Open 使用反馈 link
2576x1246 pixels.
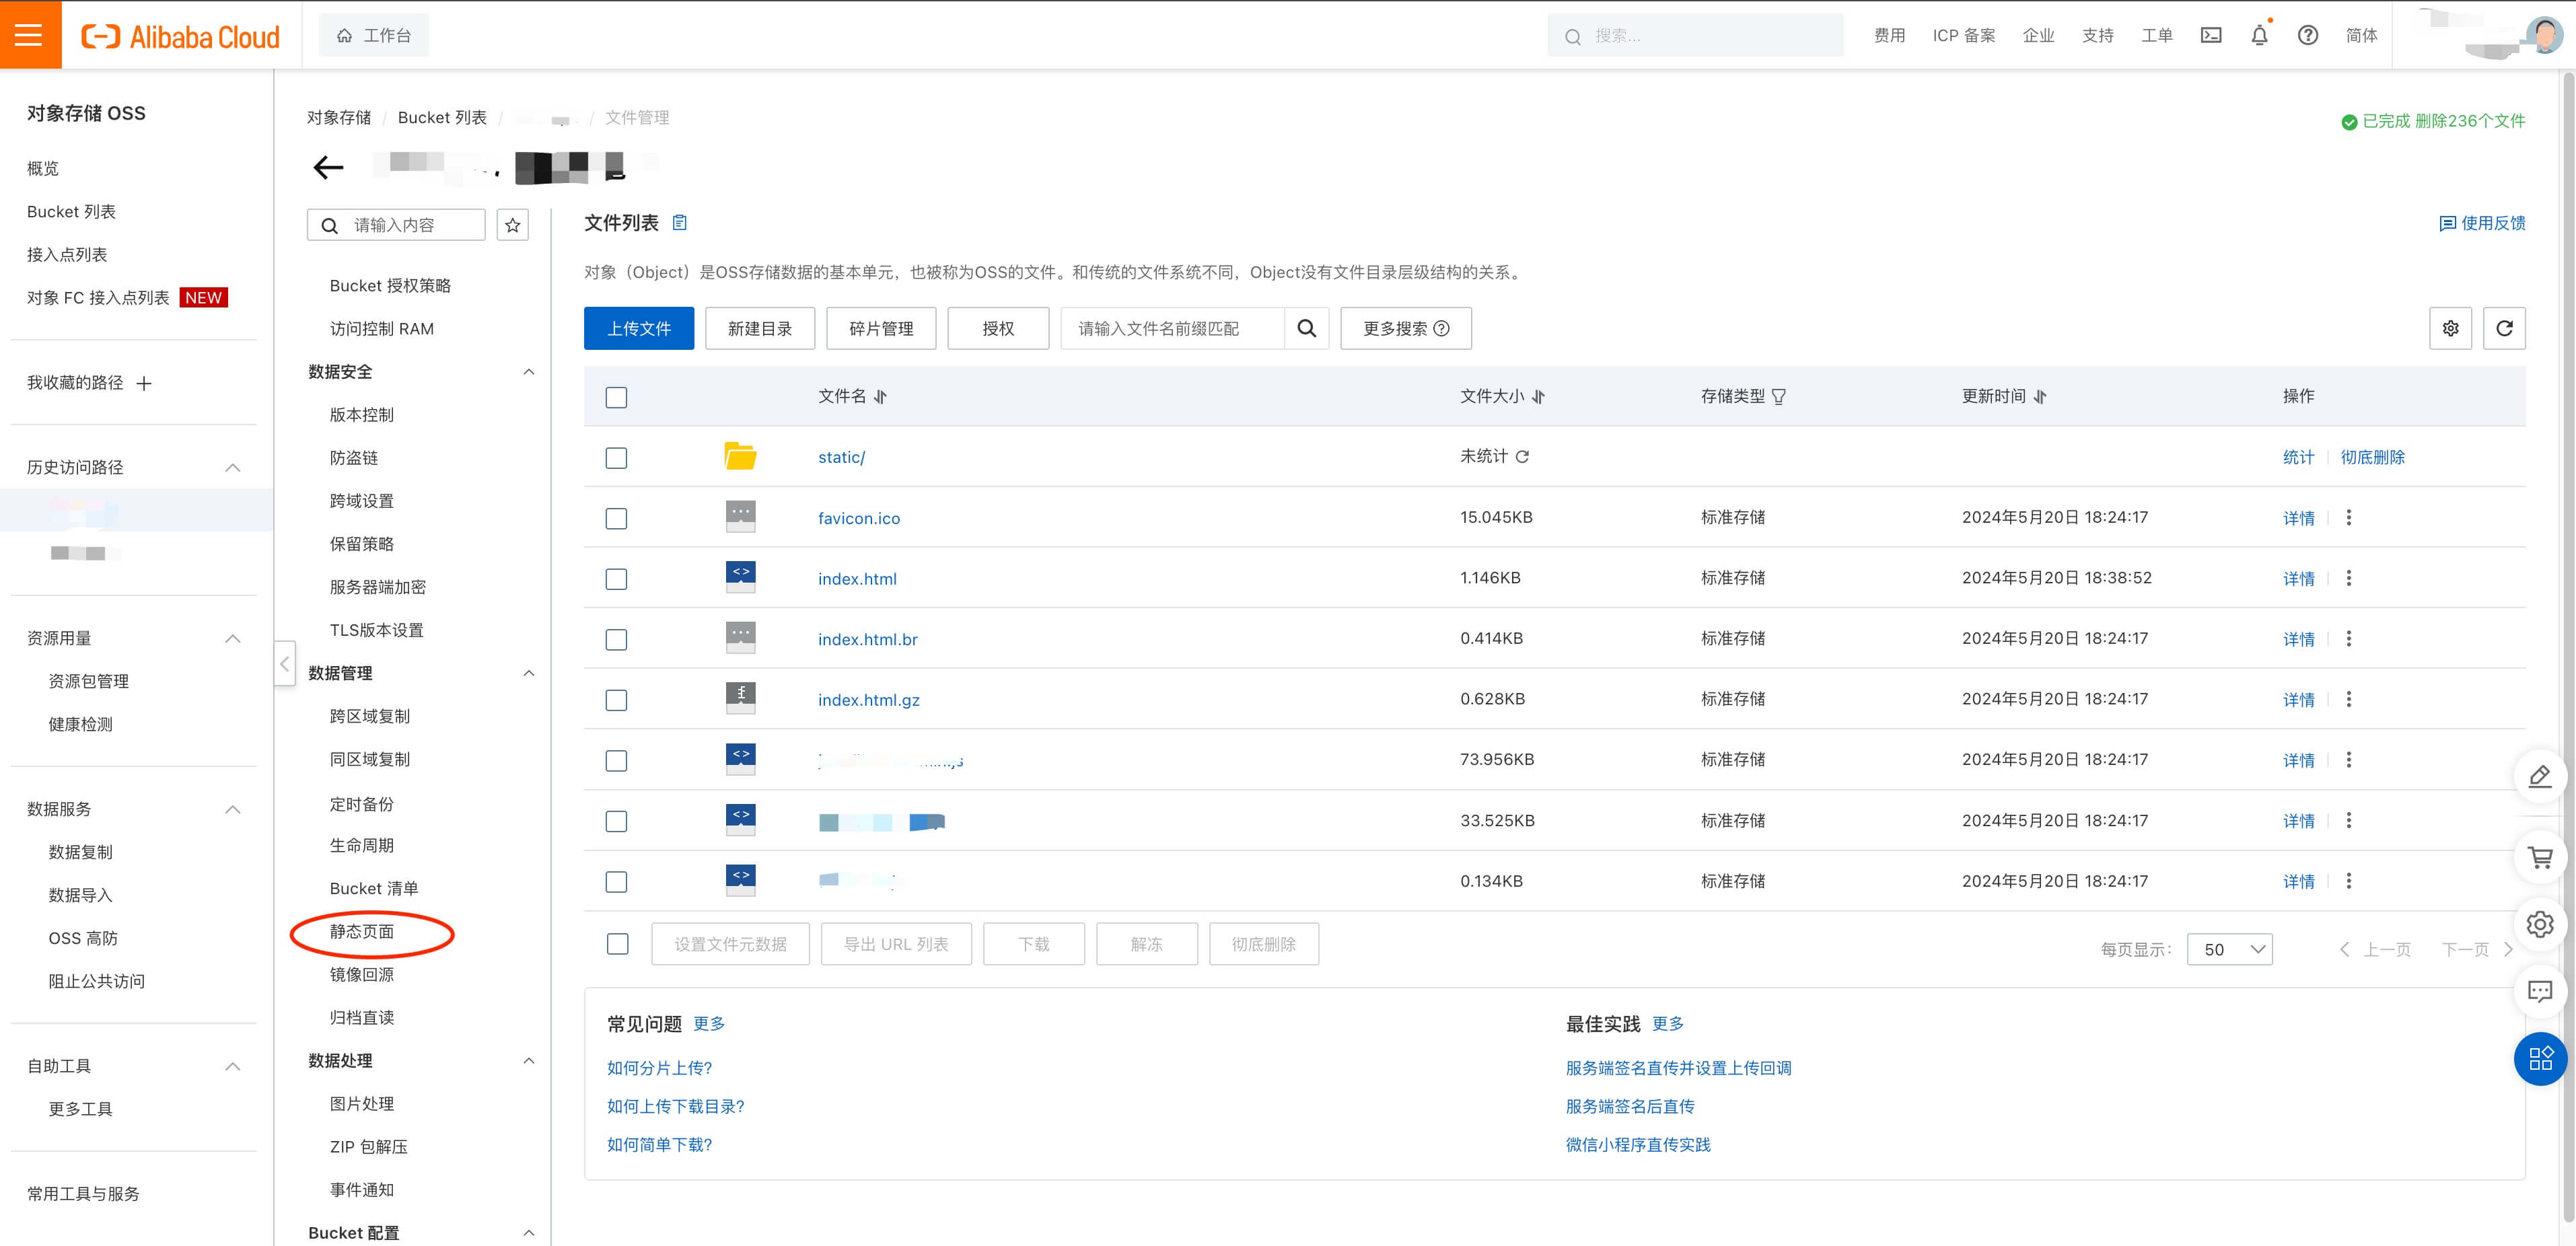click(2482, 223)
